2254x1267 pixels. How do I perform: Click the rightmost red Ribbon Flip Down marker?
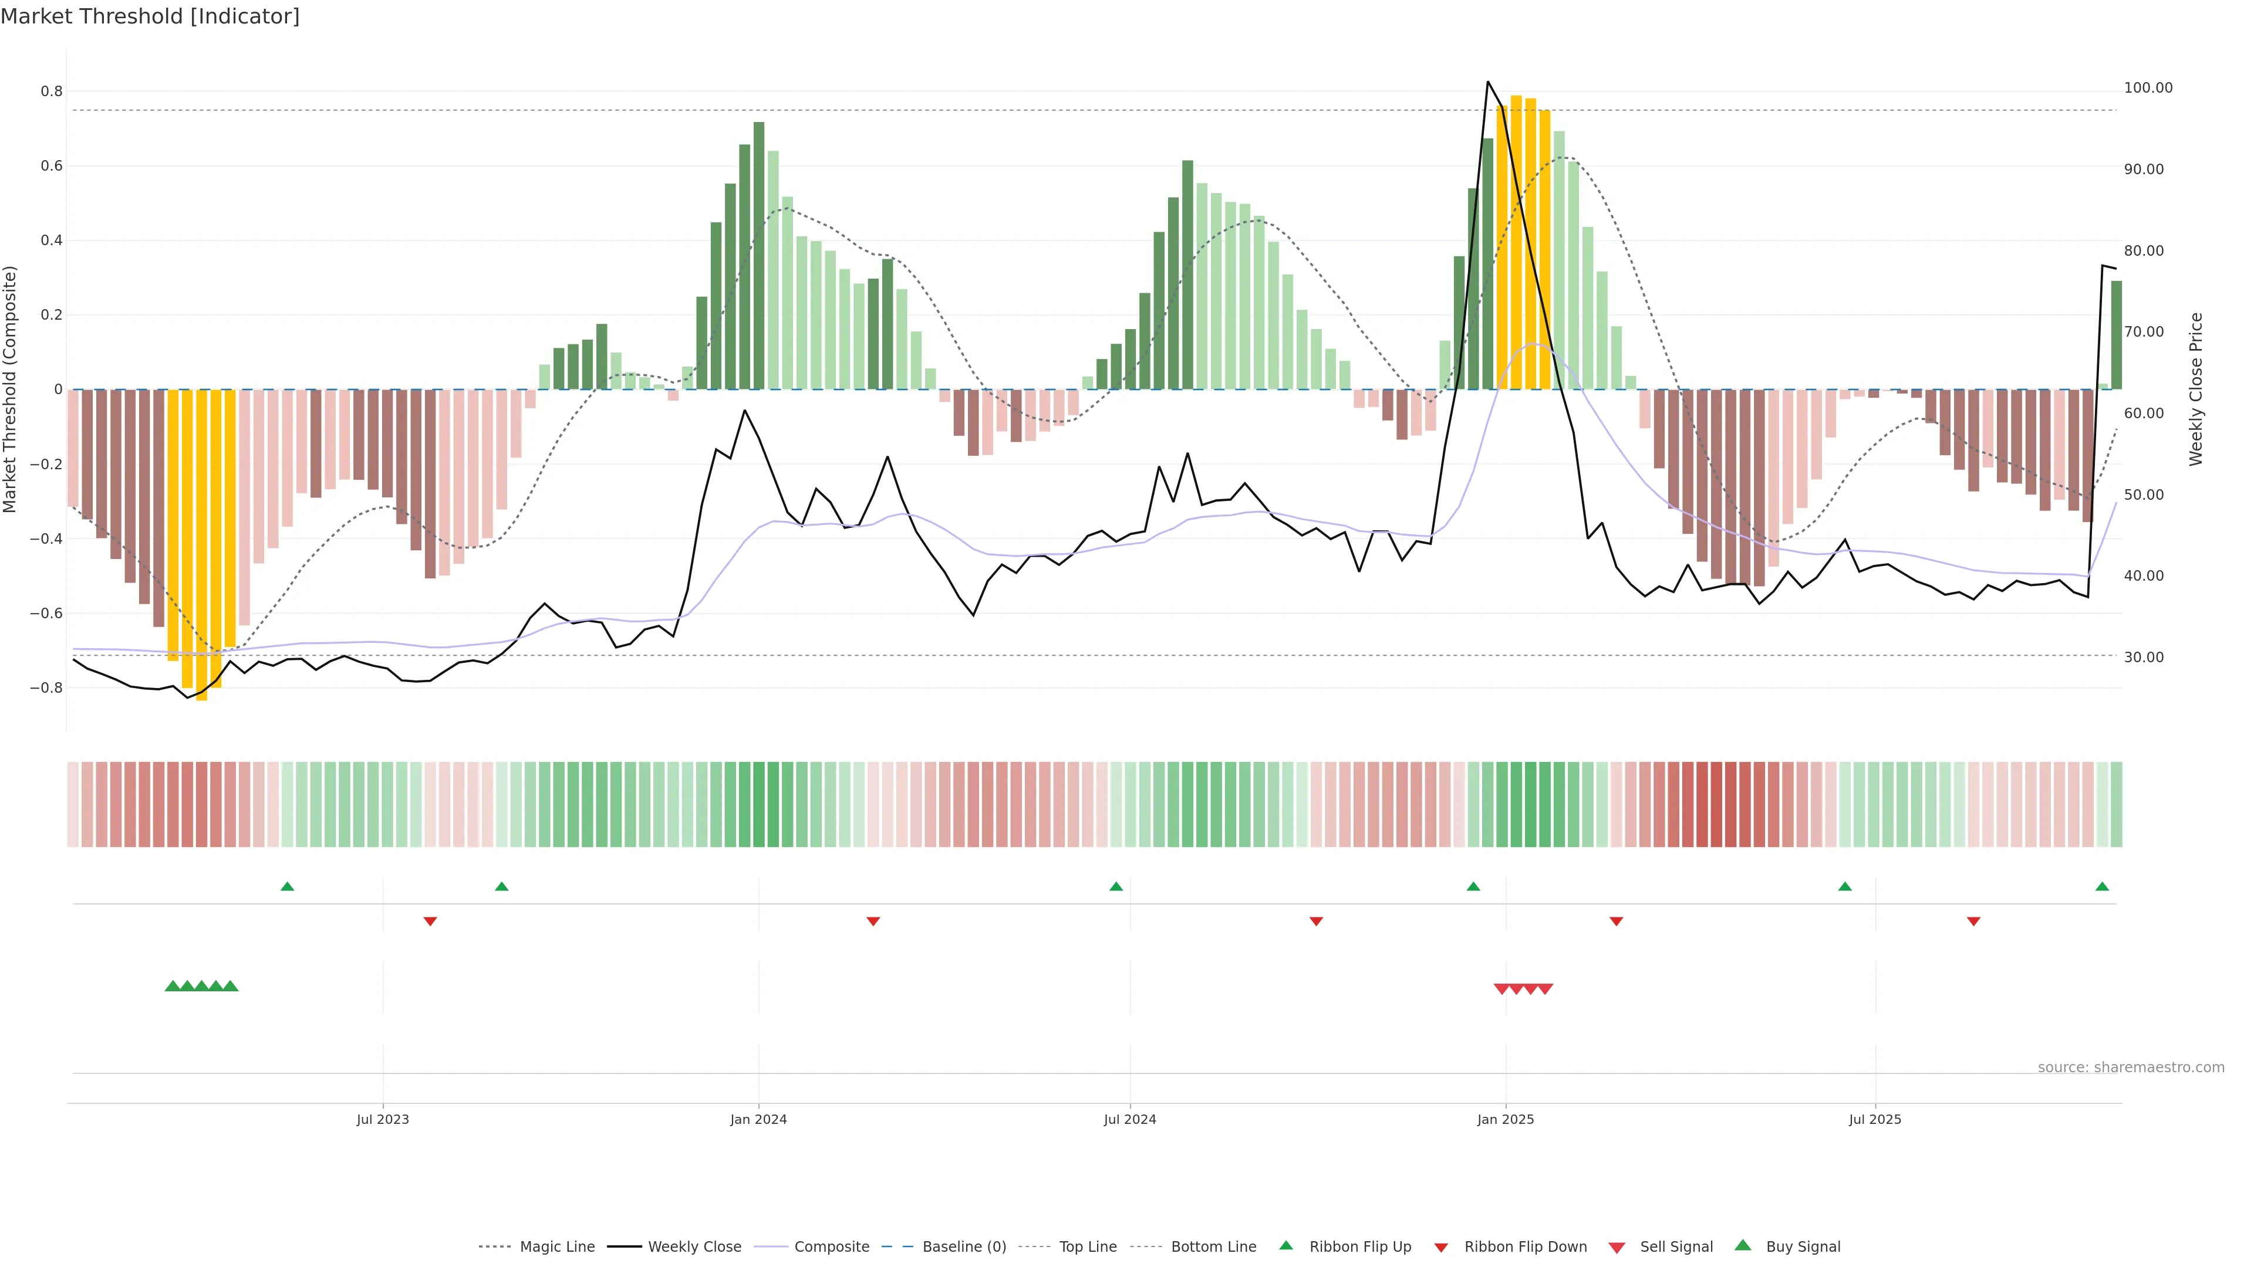1973,921
